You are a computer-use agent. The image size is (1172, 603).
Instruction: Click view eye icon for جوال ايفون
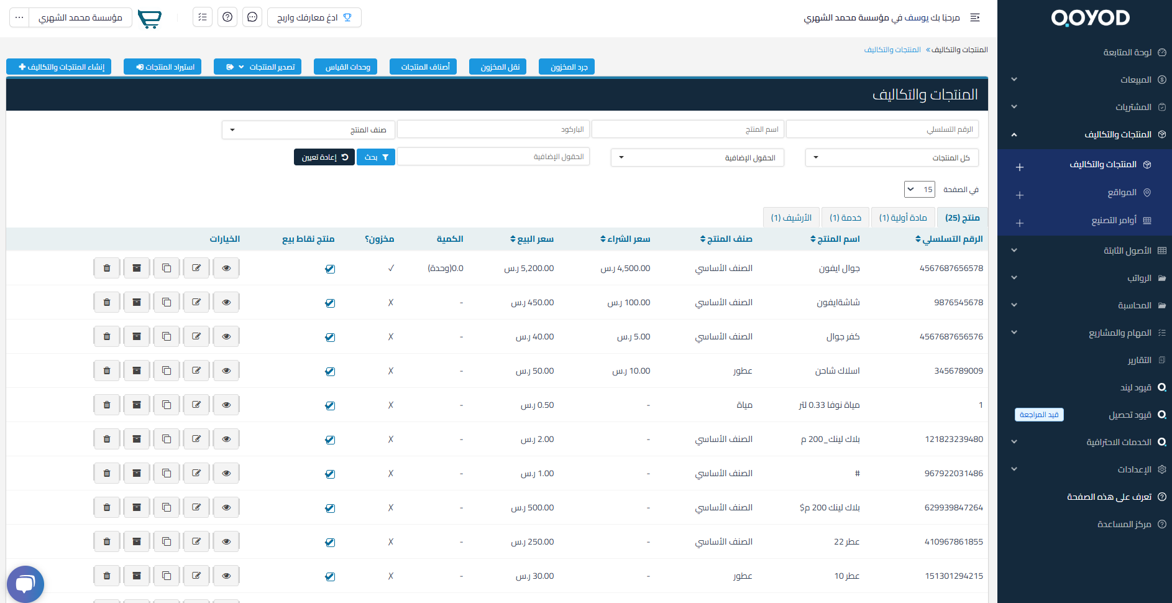pos(226,268)
